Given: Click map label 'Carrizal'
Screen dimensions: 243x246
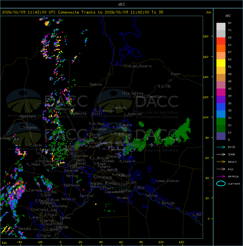Looking at the screenshot, I should (87, 196).
